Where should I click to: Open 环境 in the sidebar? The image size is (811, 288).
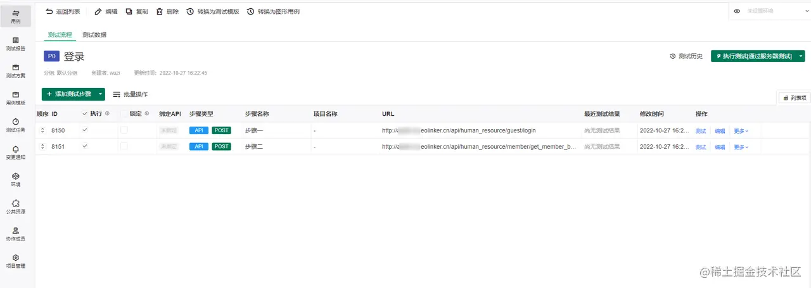[15, 179]
